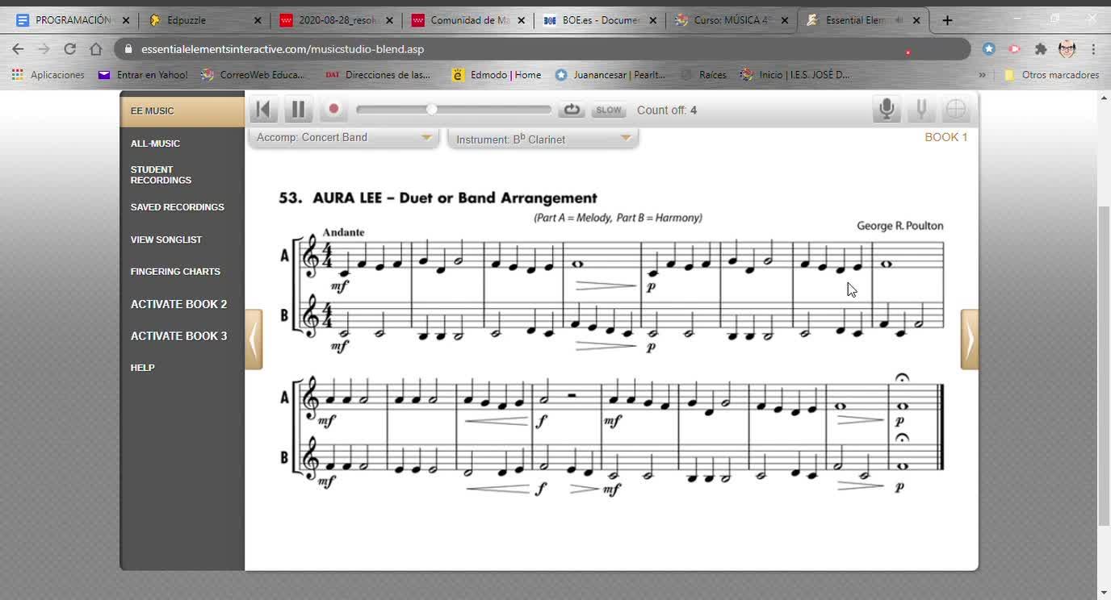Go forward in browser history
The height and width of the screenshot is (600, 1111).
pyautogui.click(x=44, y=49)
